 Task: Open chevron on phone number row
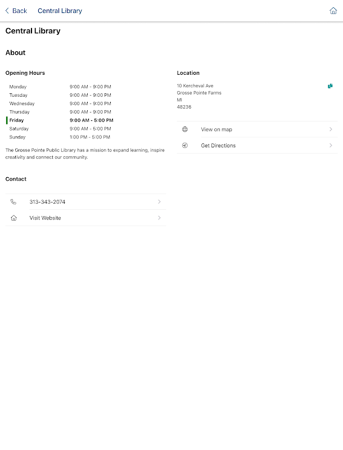point(159,202)
